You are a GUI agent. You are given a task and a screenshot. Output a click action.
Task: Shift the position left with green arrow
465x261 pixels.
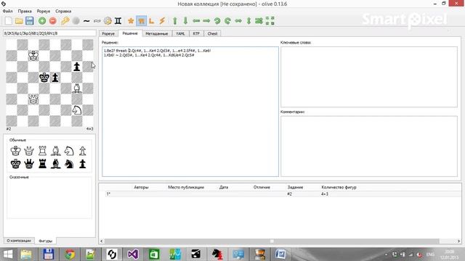[196, 21]
